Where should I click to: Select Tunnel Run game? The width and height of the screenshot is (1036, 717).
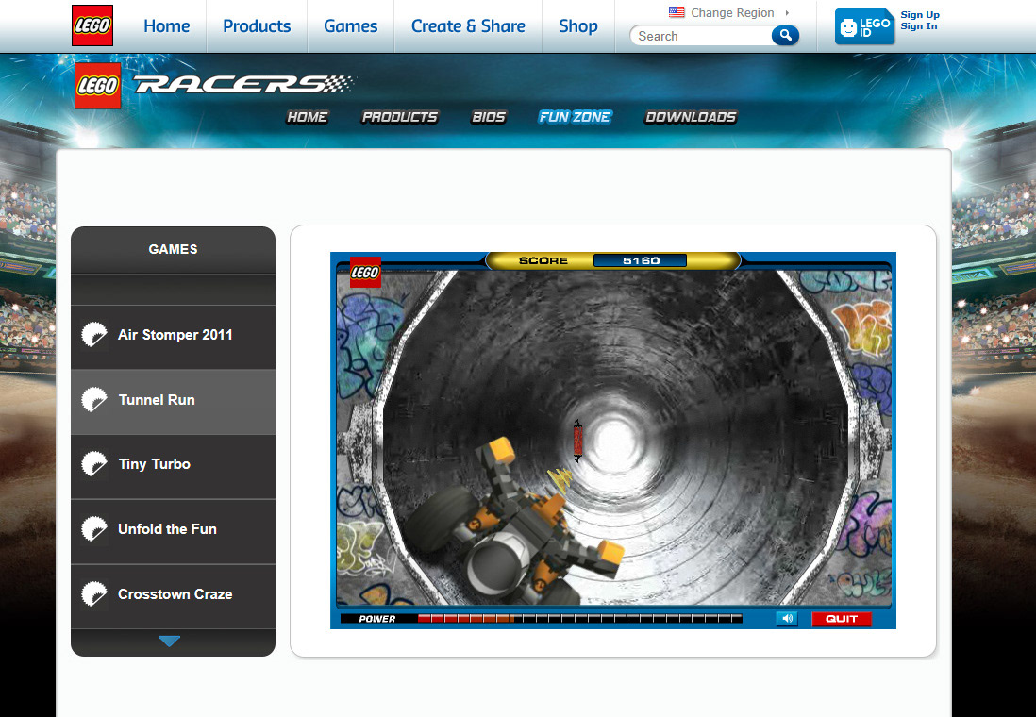[x=173, y=401]
